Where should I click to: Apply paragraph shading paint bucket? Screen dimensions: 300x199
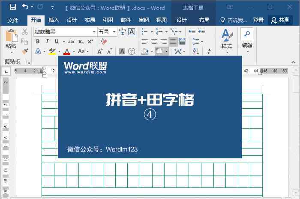click(145, 51)
